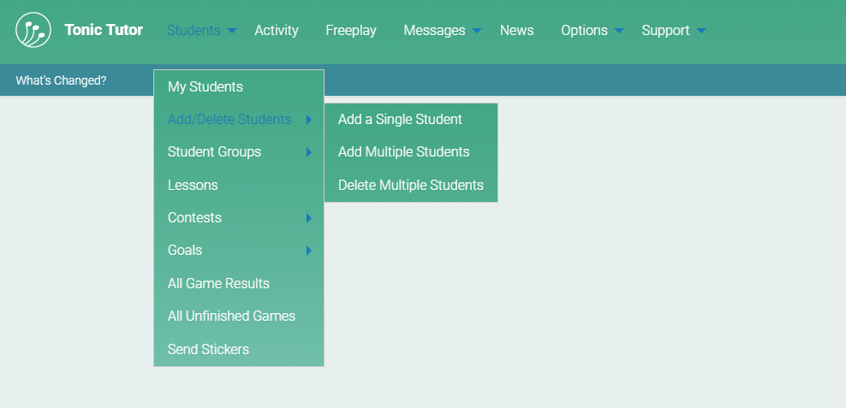Select Delete Multiple Students

410,186
